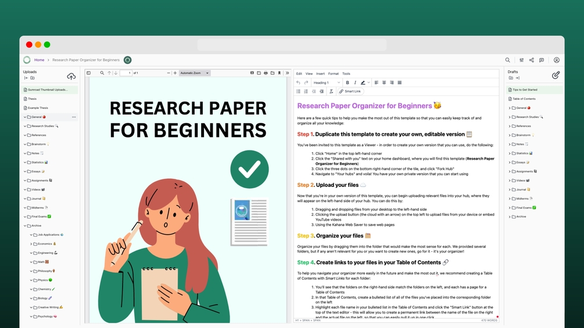
Task: Toggle italic formatting
Action: point(355,82)
